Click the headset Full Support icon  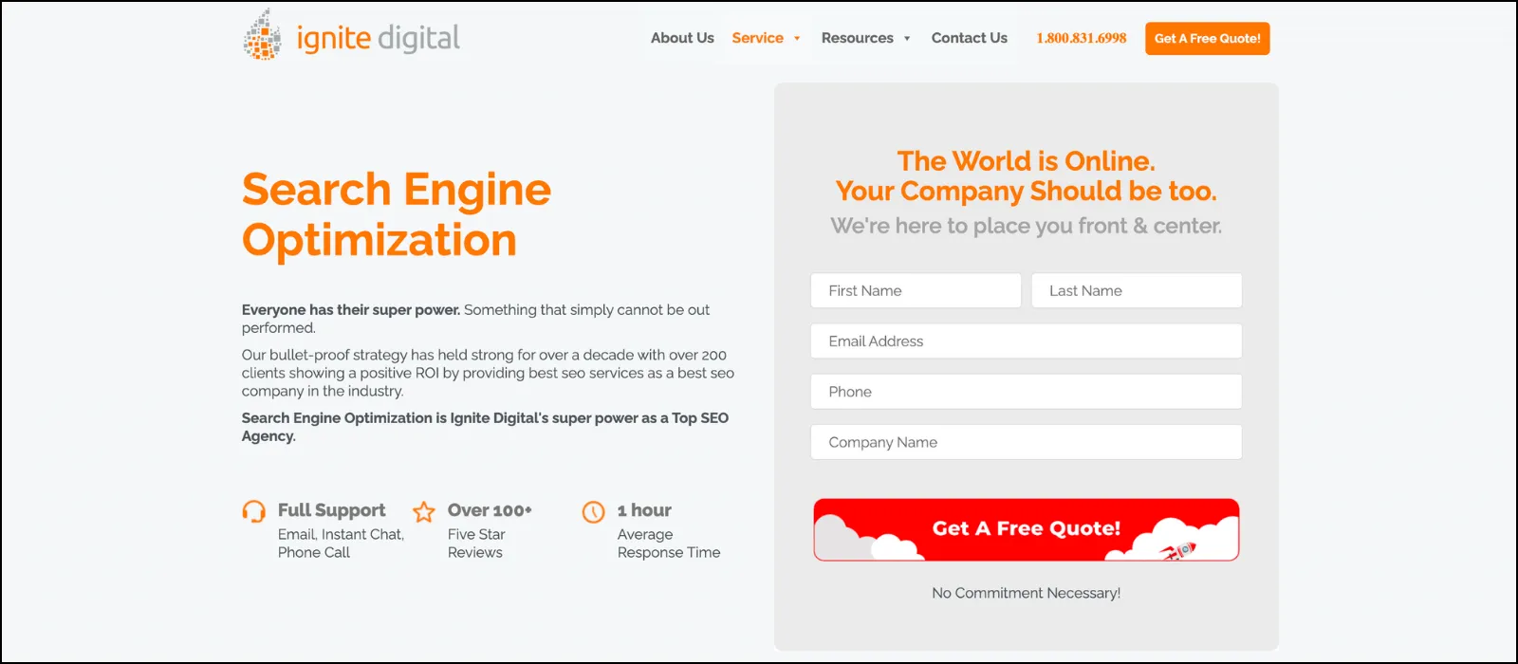coord(253,511)
